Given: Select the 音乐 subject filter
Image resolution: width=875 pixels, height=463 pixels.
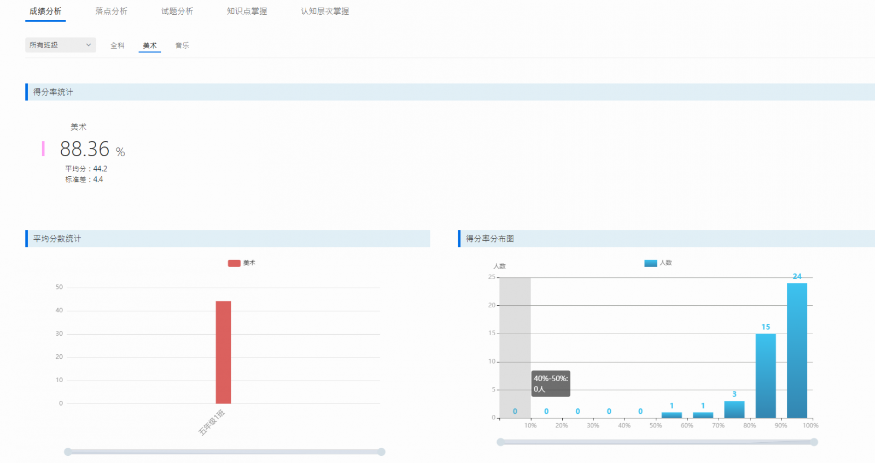Looking at the screenshot, I should pos(182,46).
